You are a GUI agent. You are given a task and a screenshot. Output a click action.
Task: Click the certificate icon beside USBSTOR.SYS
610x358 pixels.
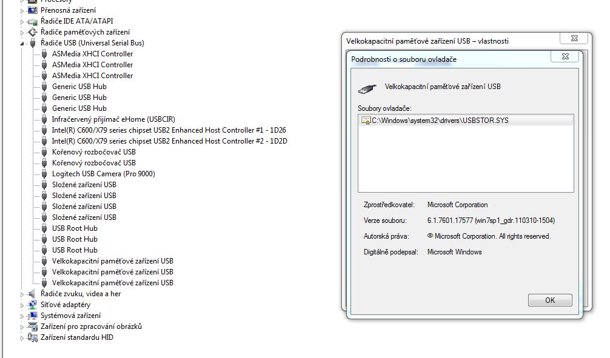[x=366, y=121]
